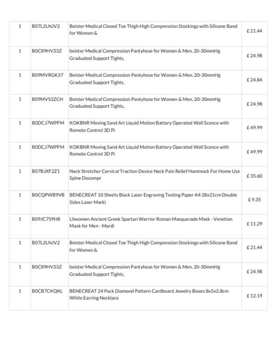
Task: Click the Neck Stretcher Cervical Traction Device description
Action: coord(155,175)
